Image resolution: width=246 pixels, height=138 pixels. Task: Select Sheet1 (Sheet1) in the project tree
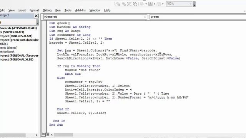point(8,48)
